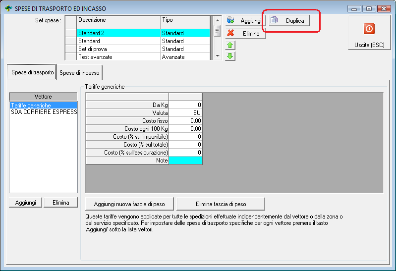Exit via the Uscita (ESC) button
This screenshot has height=271, width=396.
pyautogui.click(x=369, y=32)
